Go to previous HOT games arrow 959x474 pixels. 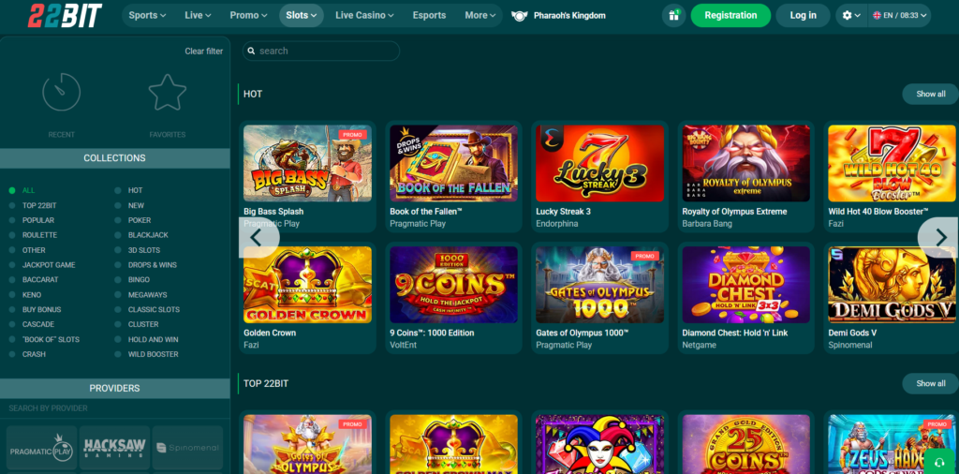[x=257, y=238]
